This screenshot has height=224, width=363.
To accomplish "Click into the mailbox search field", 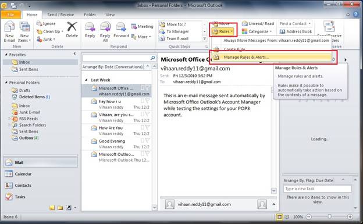I will [x=116, y=58].
